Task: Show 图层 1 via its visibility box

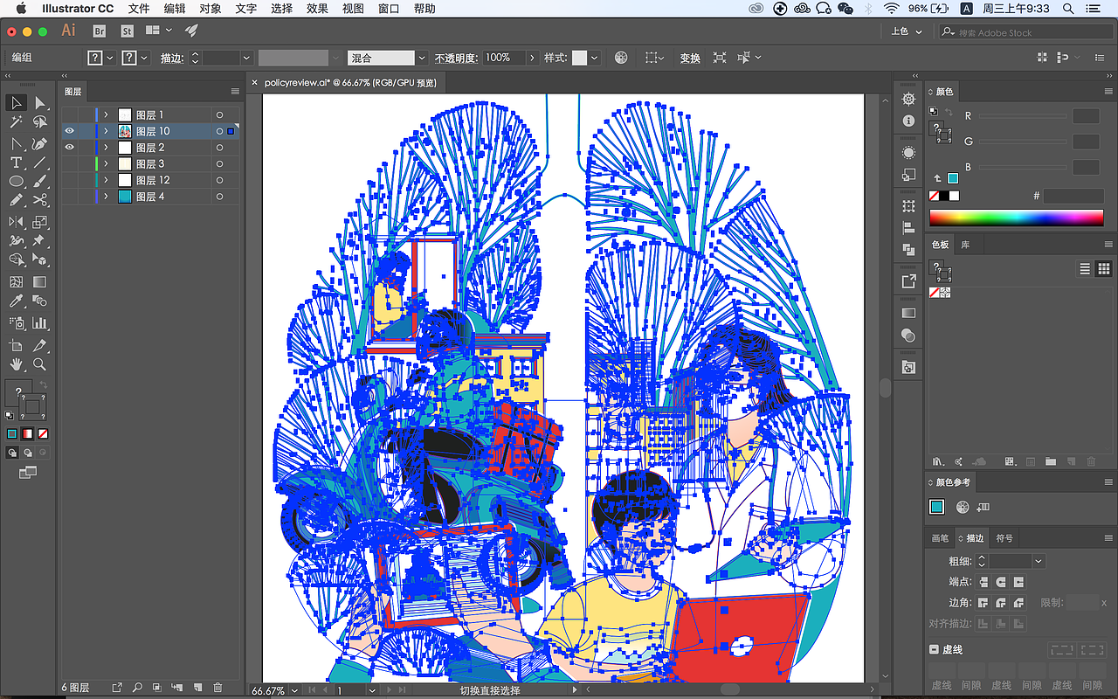Action: click(69, 114)
